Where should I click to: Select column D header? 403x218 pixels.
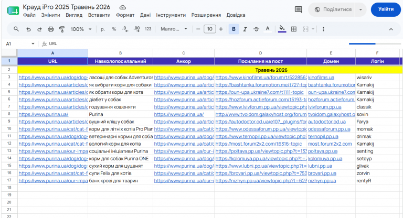[x=260, y=53]
